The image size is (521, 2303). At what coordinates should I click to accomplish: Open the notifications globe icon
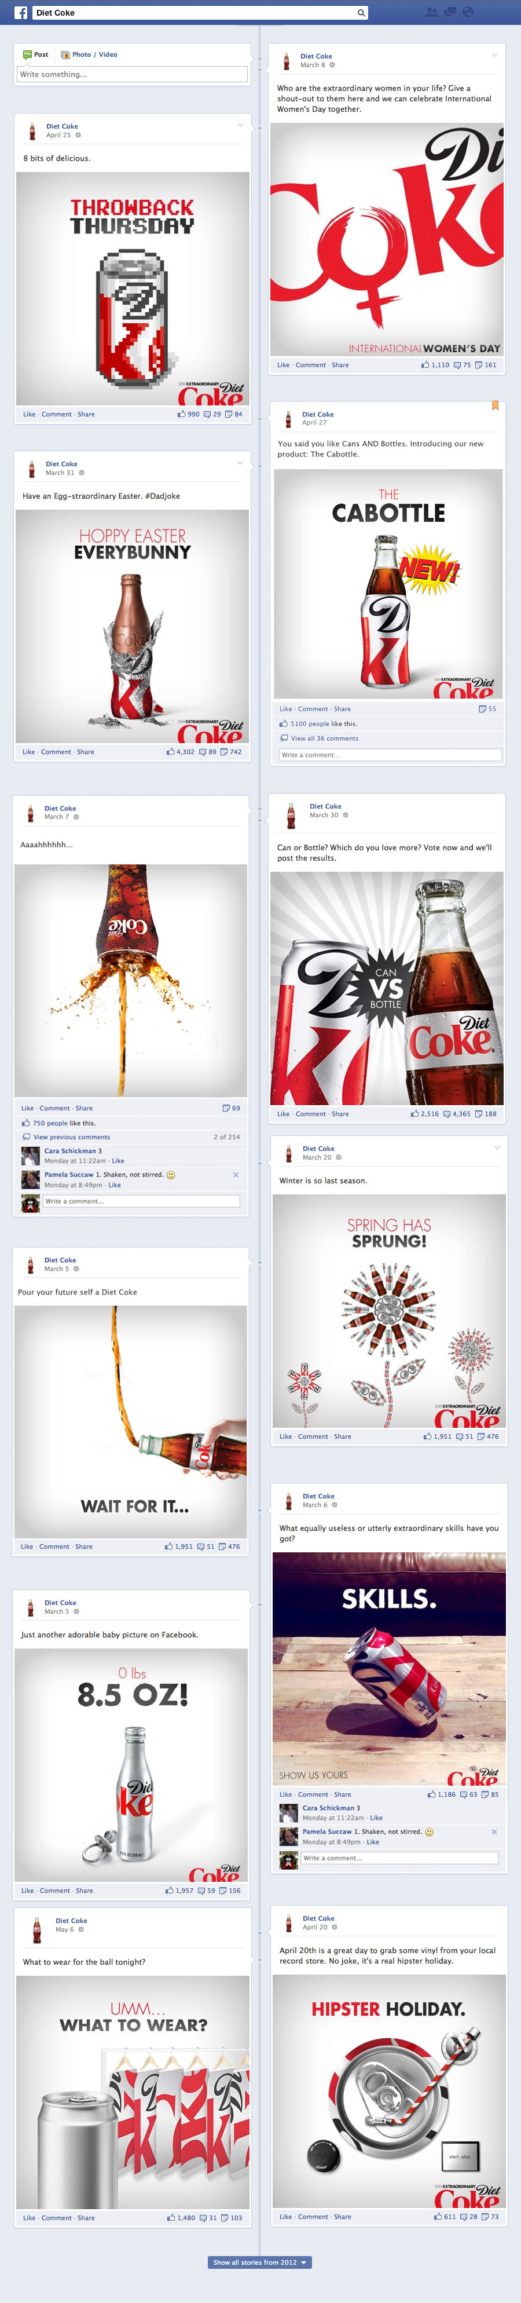[468, 13]
